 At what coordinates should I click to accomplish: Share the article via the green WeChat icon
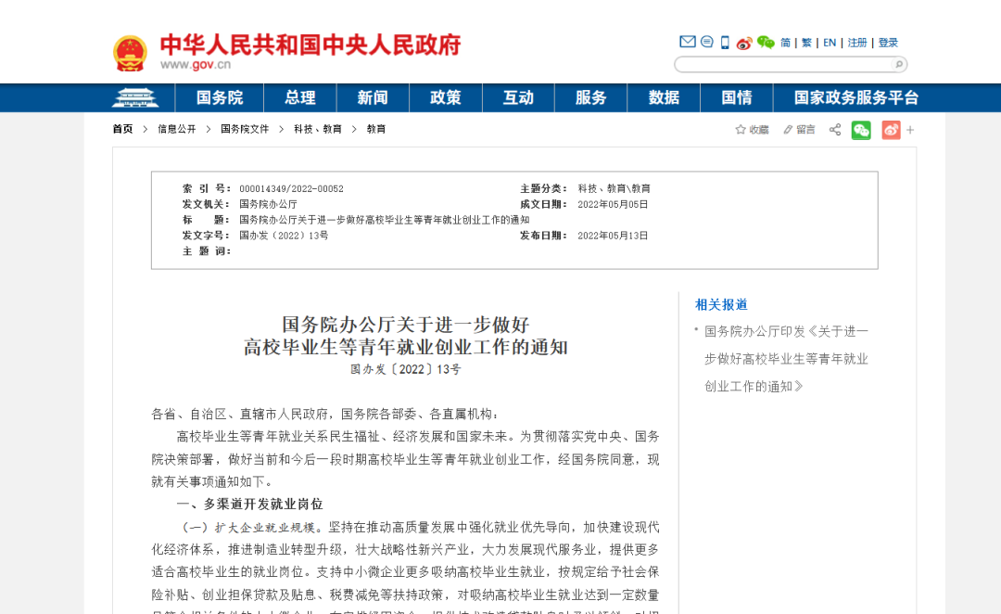(x=861, y=130)
